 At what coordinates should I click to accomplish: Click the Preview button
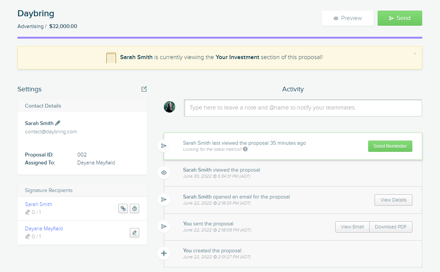[x=348, y=18]
